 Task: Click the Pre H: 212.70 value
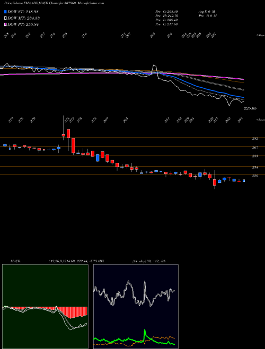pos(166,16)
